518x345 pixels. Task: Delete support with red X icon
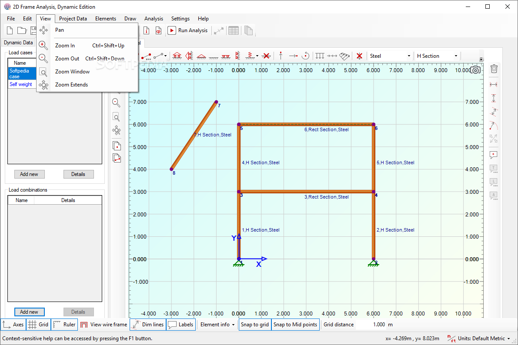(266, 56)
